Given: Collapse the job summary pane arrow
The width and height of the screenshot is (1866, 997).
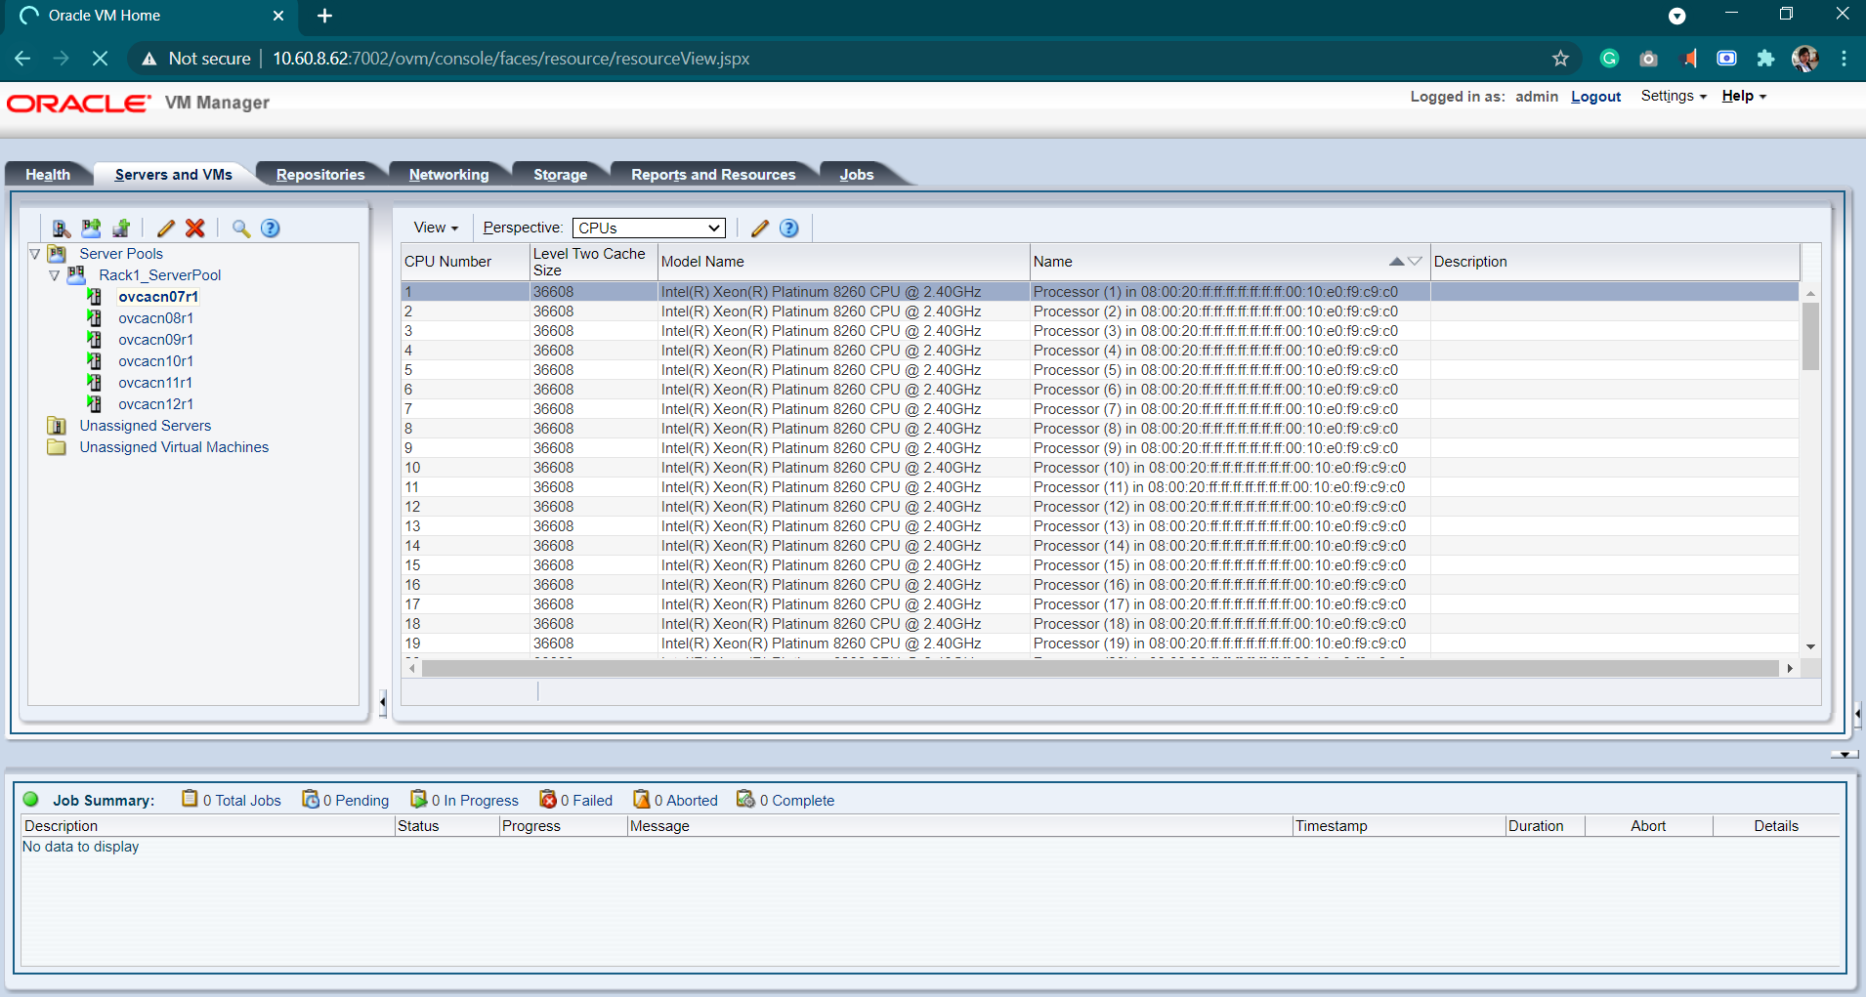Looking at the screenshot, I should tap(1844, 754).
